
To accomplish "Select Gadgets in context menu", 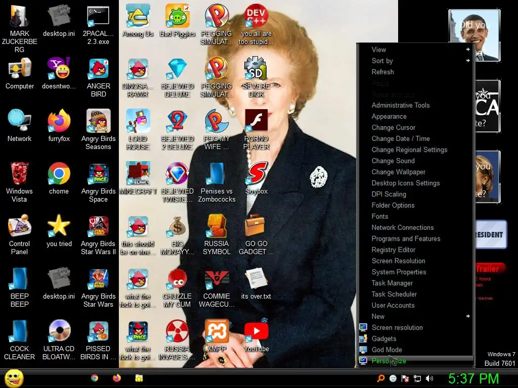I will pos(416,338).
